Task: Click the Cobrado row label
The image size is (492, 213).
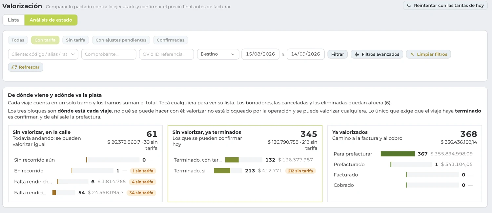Action: coord(344,185)
